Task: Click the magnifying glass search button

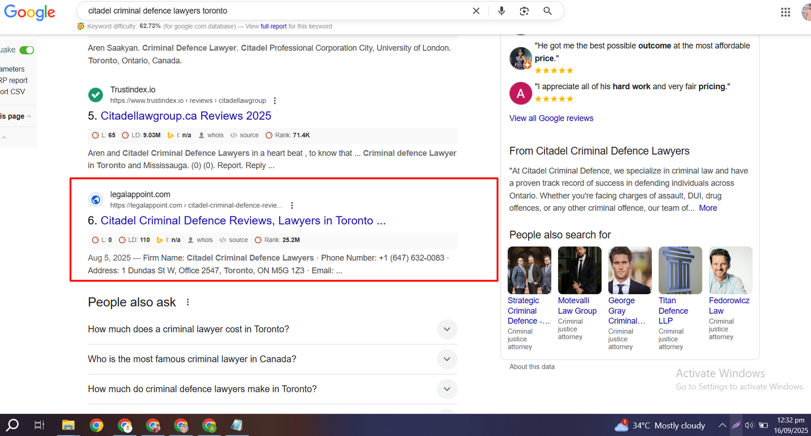Action: point(547,11)
